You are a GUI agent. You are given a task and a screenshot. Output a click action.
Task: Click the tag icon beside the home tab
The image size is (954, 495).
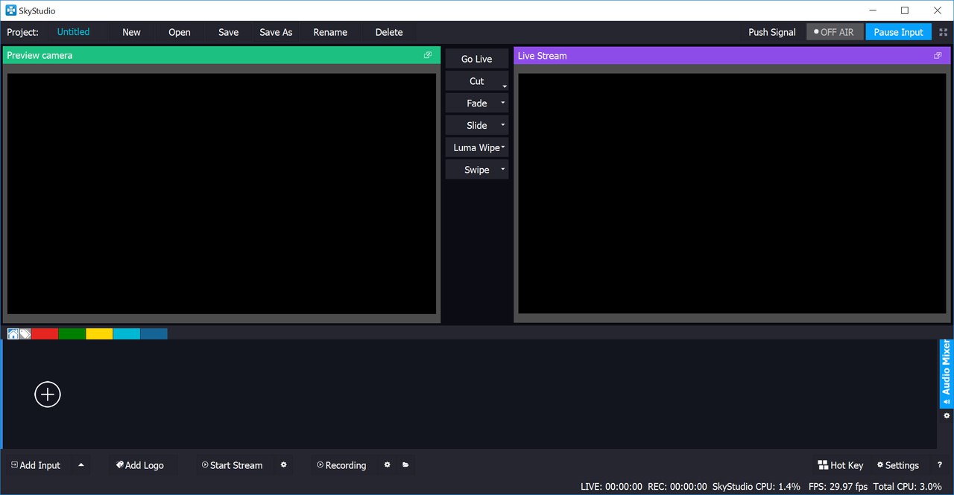[25, 334]
